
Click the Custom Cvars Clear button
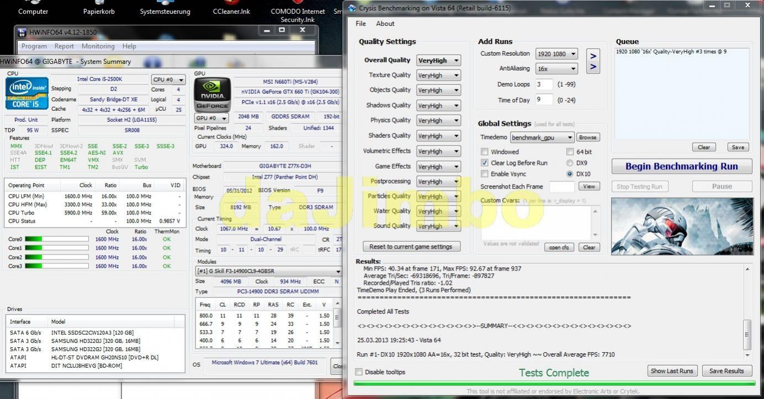[589, 247]
